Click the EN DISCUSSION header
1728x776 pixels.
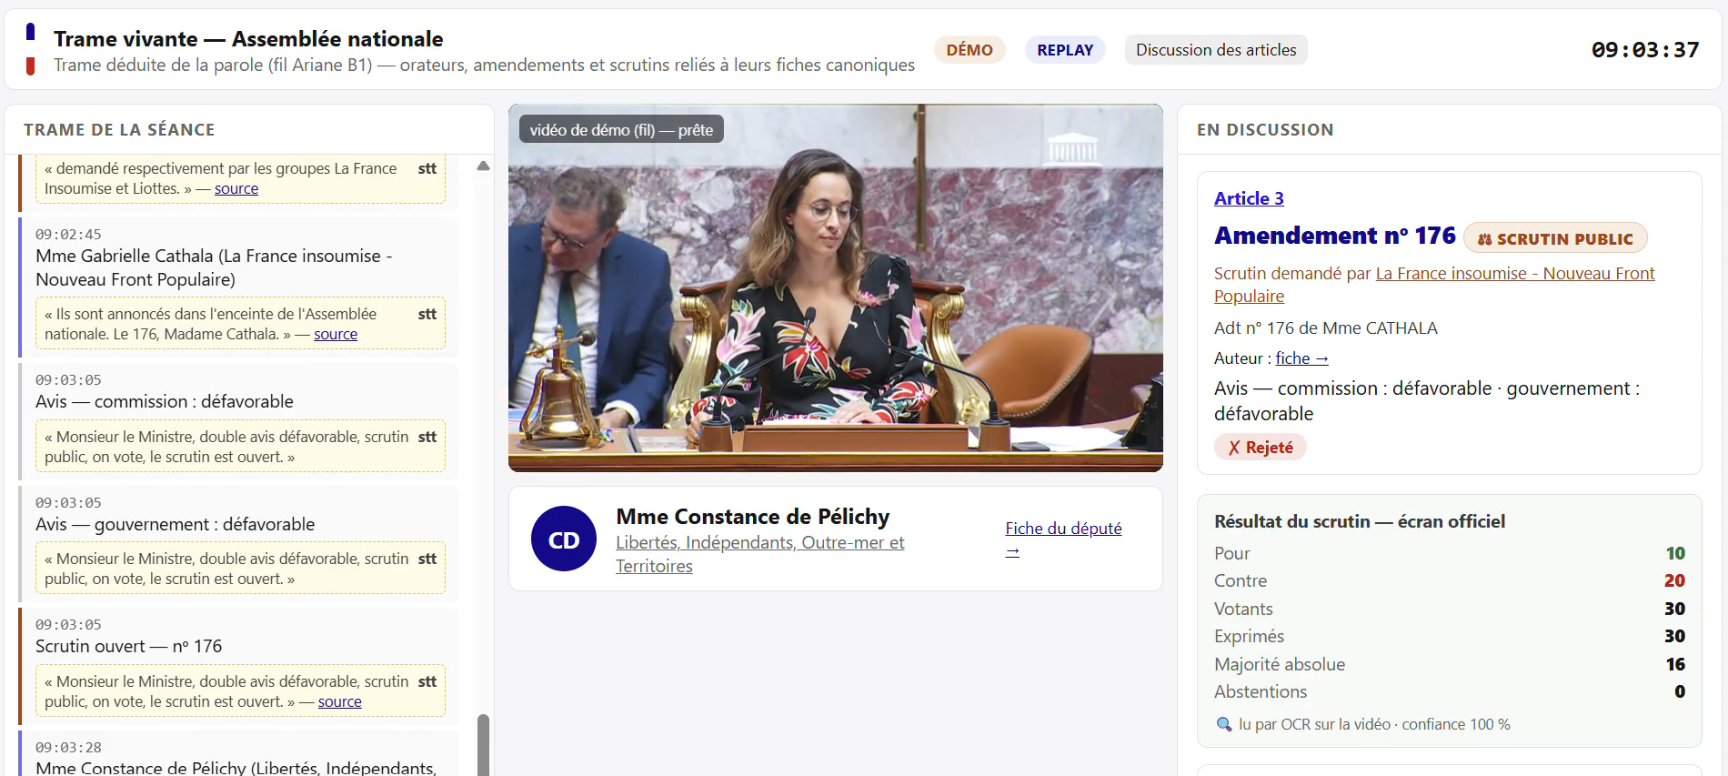point(1265,130)
